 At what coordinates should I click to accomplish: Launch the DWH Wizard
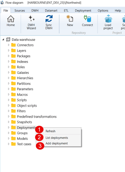click(x=31, y=23)
